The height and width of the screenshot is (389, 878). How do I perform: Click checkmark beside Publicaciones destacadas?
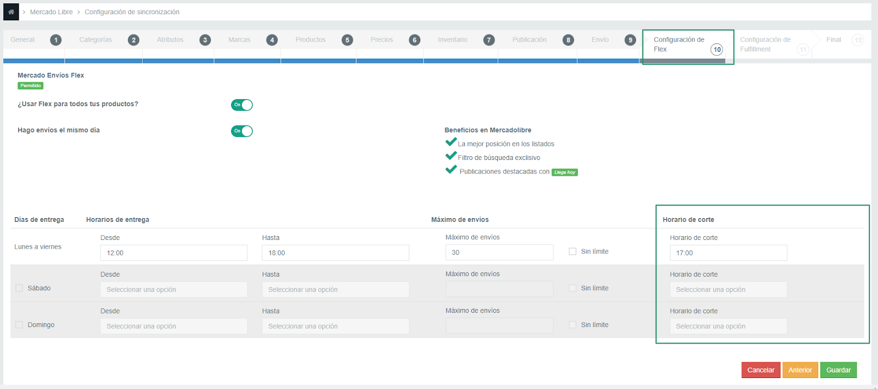coord(451,170)
